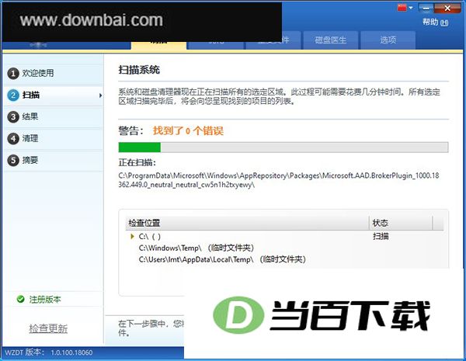
Task: Expand the language dropdown arrow
Action: [x=411, y=8]
